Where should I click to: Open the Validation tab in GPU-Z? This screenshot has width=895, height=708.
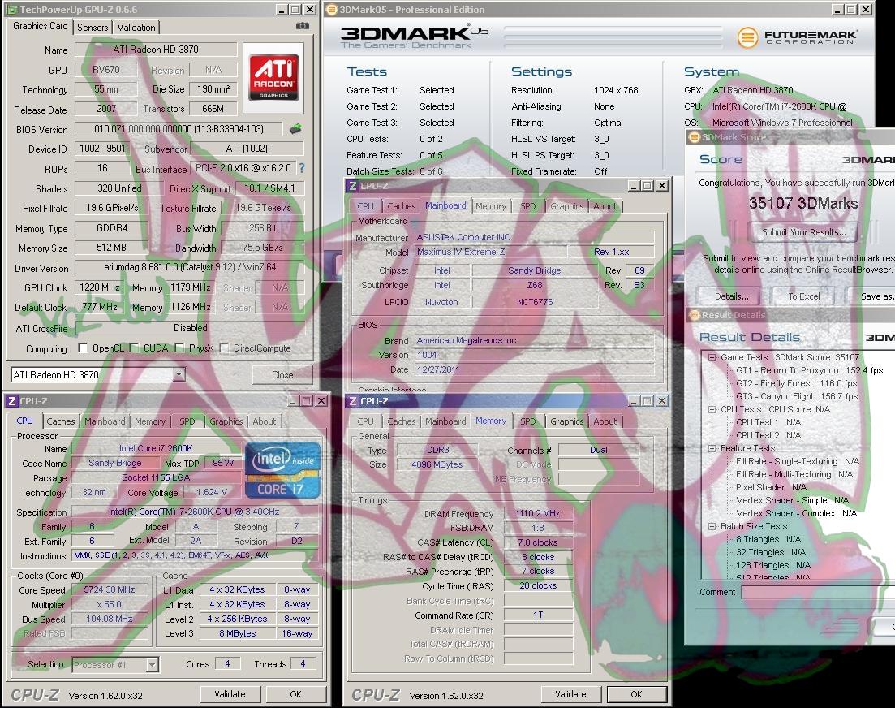[136, 28]
